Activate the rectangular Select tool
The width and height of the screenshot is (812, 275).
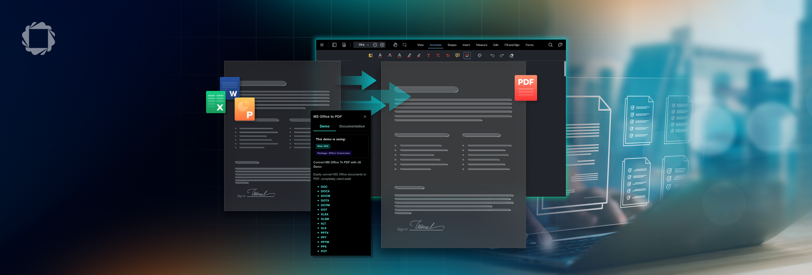[x=405, y=45]
